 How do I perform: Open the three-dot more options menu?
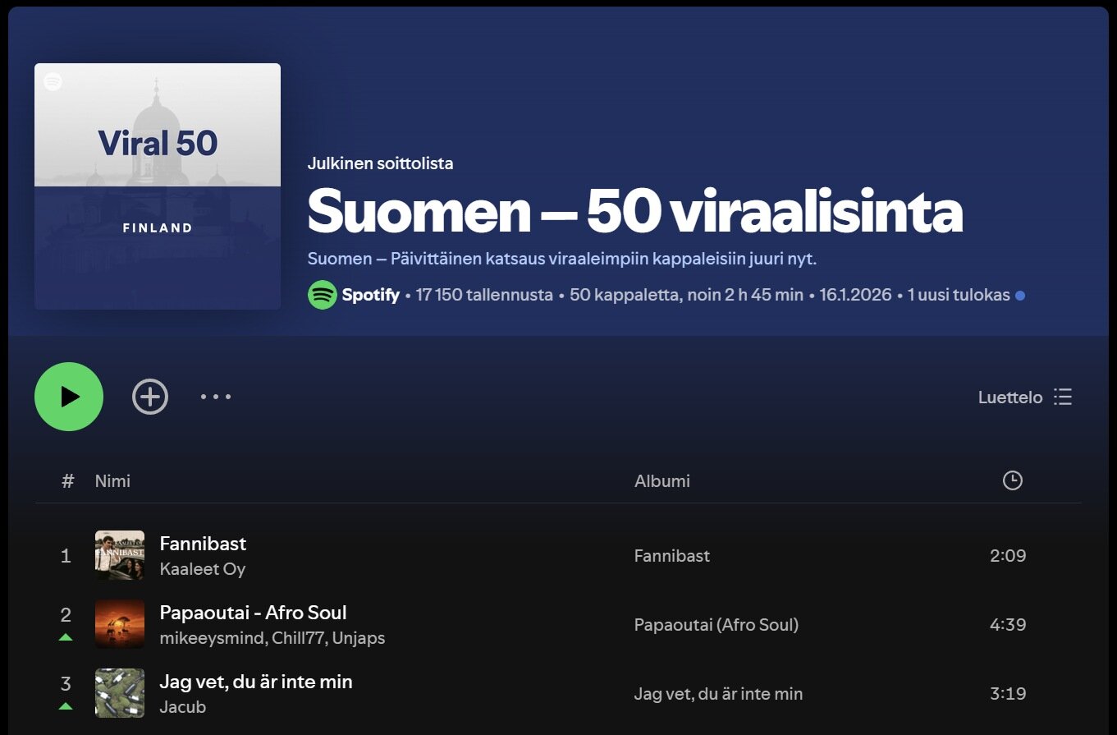tap(216, 397)
